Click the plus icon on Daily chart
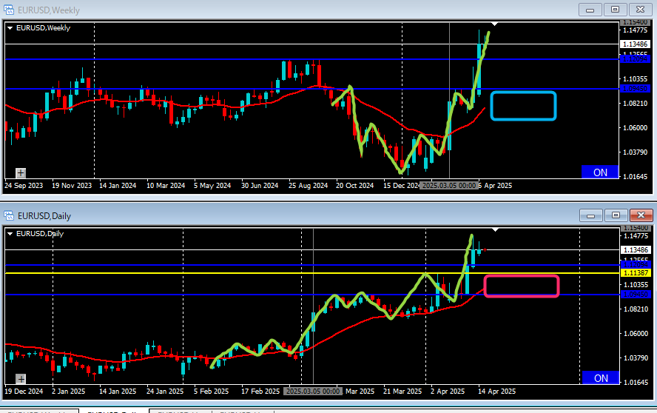The image size is (657, 413). pyautogui.click(x=20, y=377)
